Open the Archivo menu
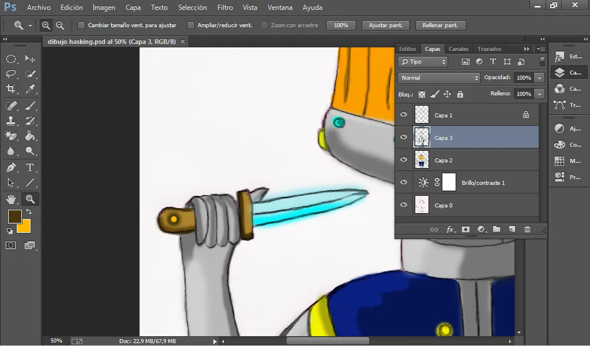This screenshot has height=346, width=590. point(39,8)
